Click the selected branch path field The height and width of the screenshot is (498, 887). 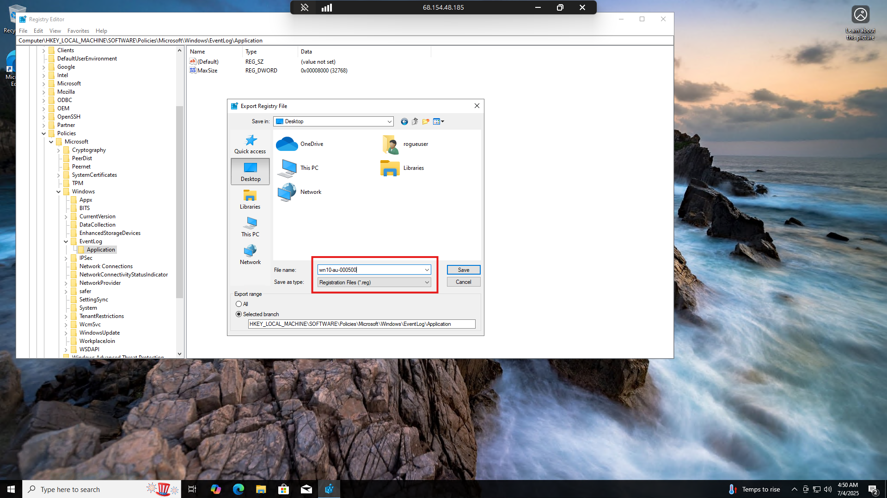[361, 324]
